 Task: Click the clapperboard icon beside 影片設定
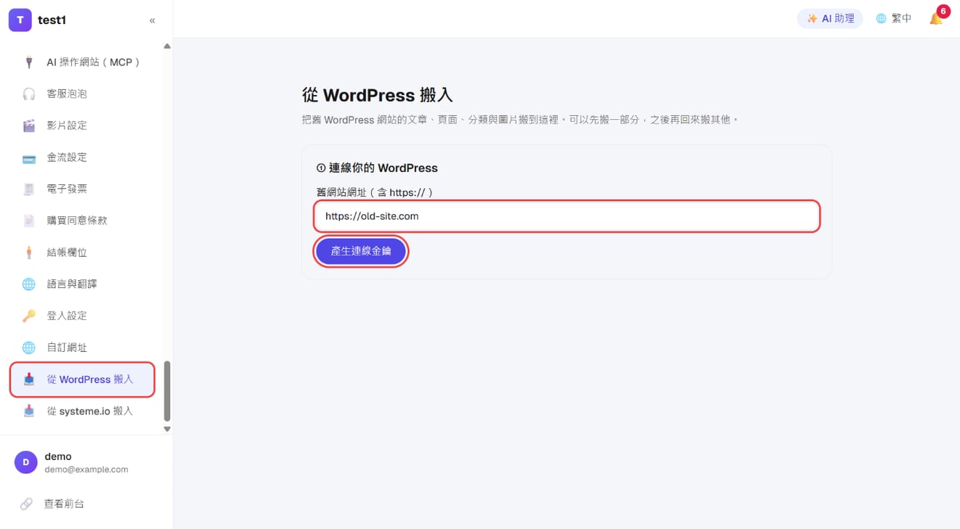(x=29, y=126)
